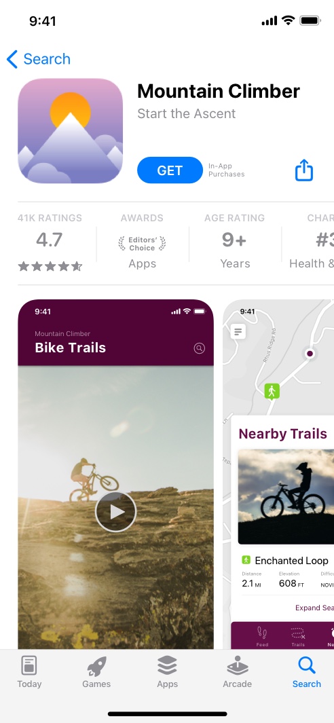Image resolution: width=334 pixels, height=723 pixels.
Task: Tap the share icon beside GET
Action: tap(304, 170)
